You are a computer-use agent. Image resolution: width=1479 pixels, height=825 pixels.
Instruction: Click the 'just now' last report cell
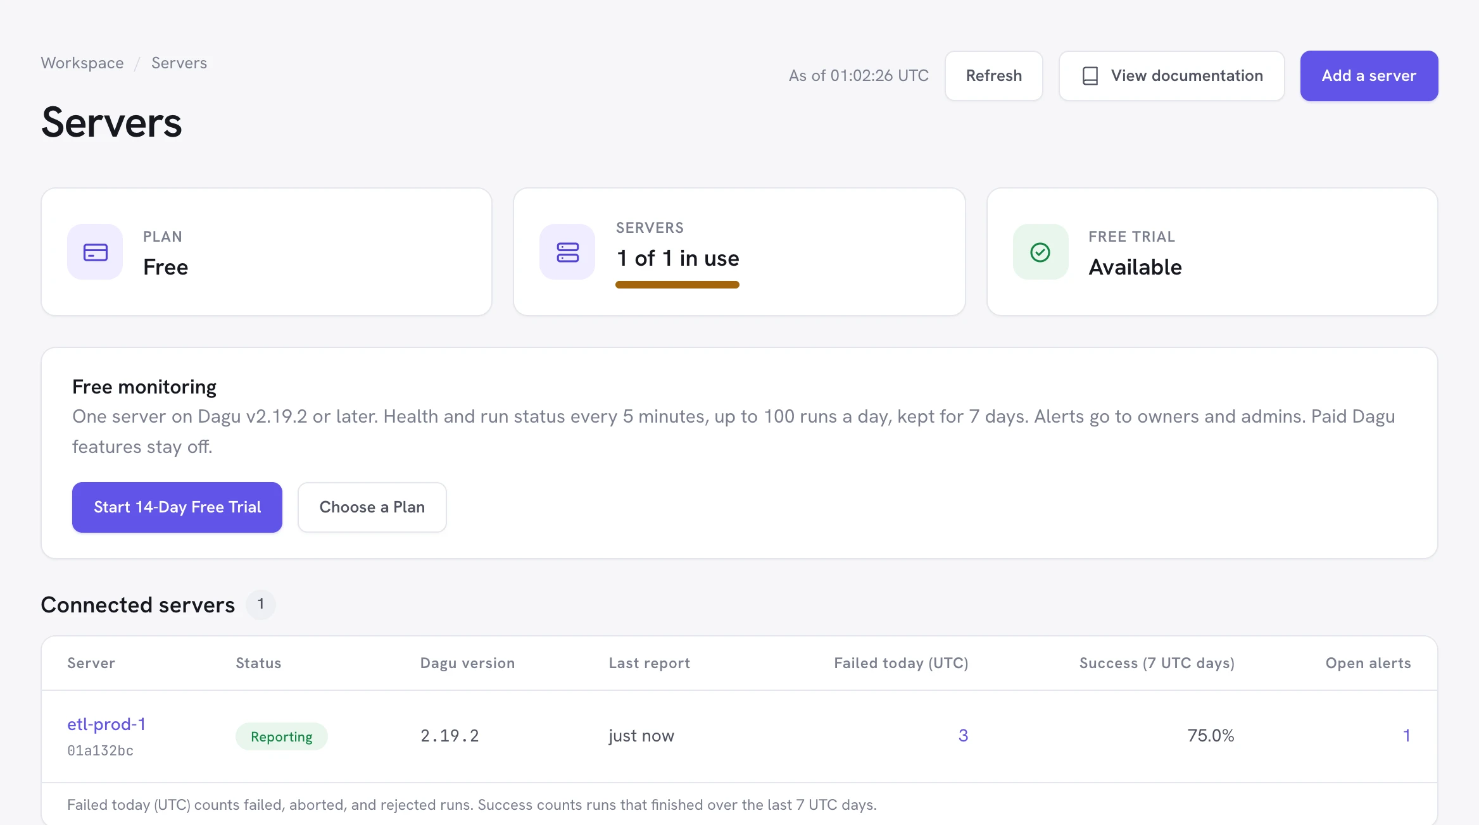pyautogui.click(x=641, y=736)
